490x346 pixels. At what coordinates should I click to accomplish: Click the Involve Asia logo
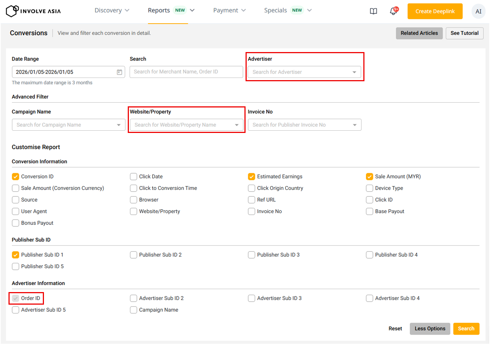[x=33, y=11]
